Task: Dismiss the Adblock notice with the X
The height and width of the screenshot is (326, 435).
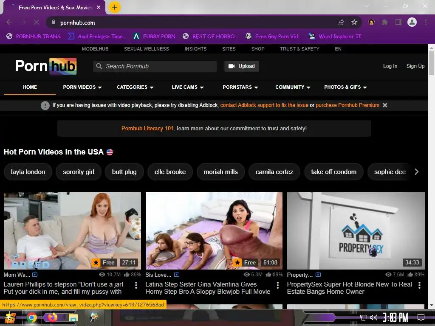Action: point(385,105)
